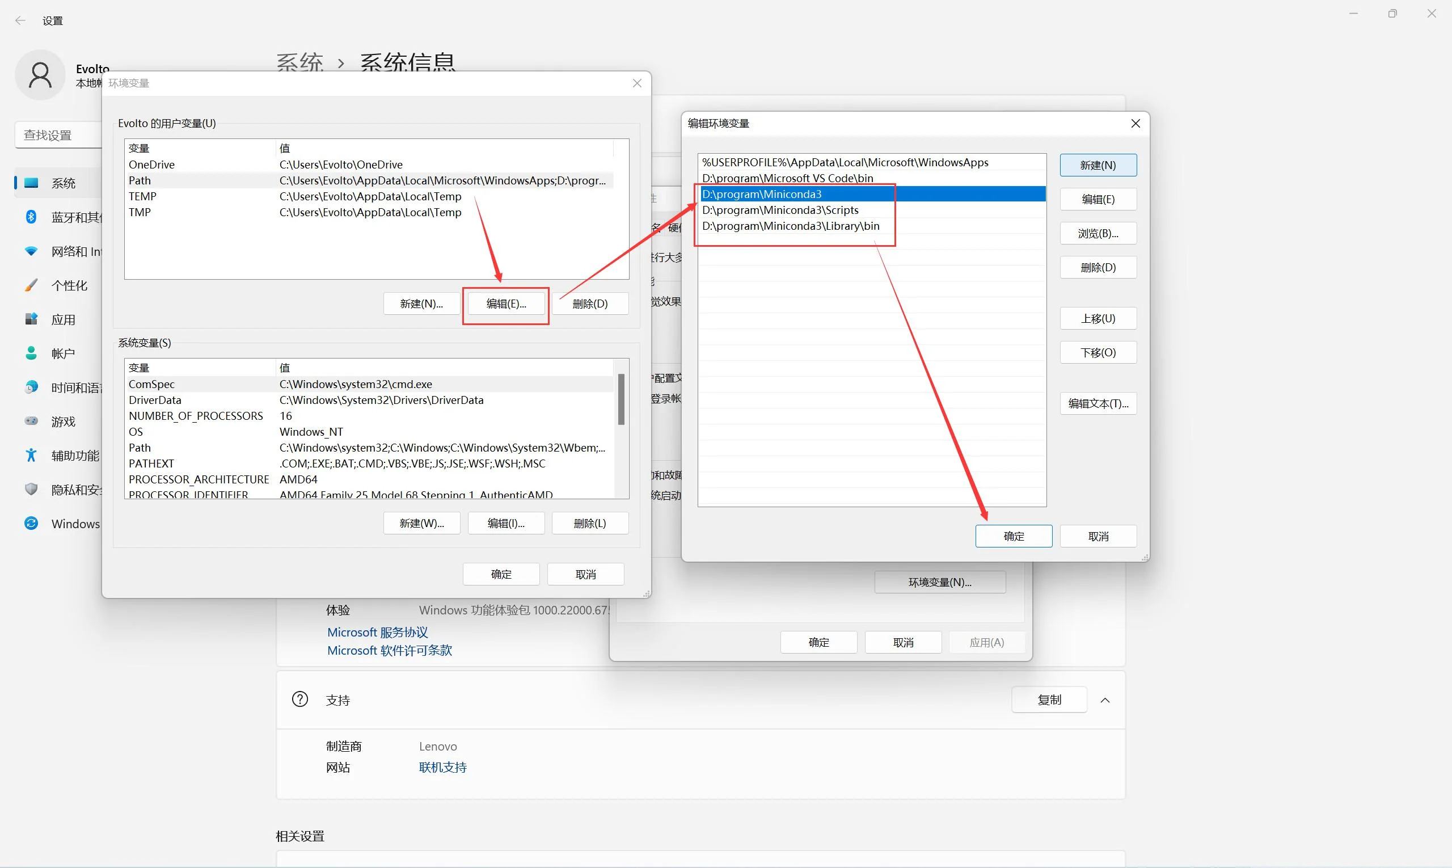Screen dimensions: 1452x868
Task: Select the Personalization paintbrush icon
Action: [31, 285]
